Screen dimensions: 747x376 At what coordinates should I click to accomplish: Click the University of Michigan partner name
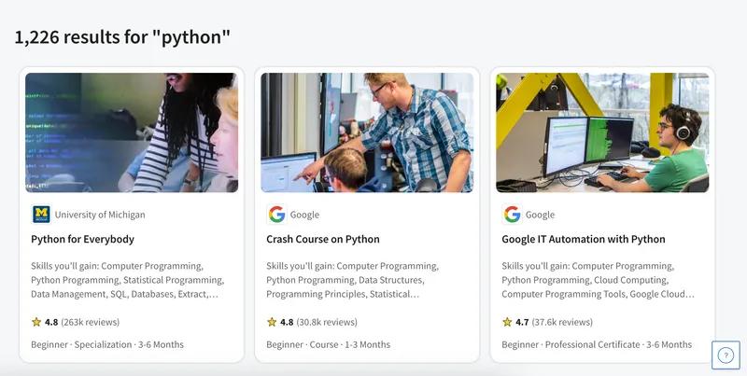coord(100,215)
